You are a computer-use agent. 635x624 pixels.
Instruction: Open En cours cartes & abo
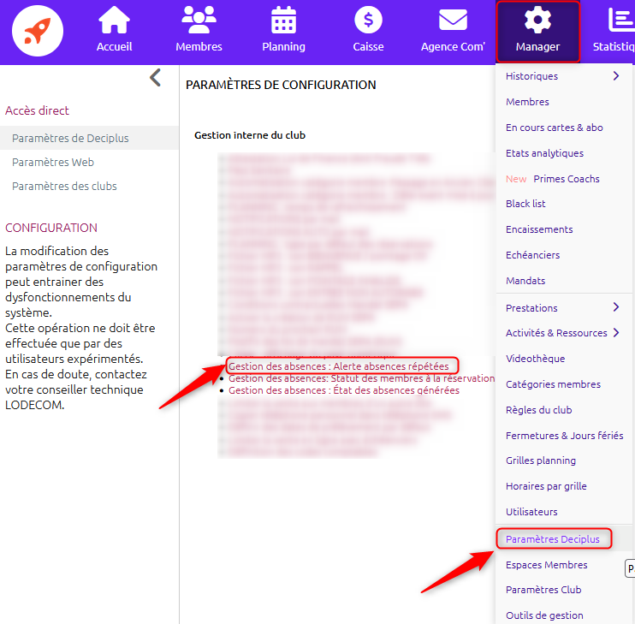554,128
